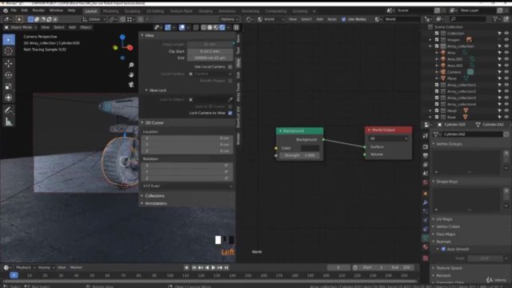The width and height of the screenshot is (512, 288).
Task: Open the node editor Node menu
Action: [x=332, y=19]
